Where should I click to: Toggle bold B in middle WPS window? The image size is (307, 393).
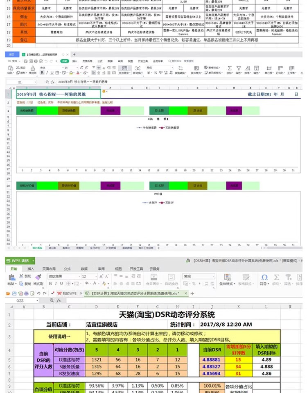click(42, 73)
